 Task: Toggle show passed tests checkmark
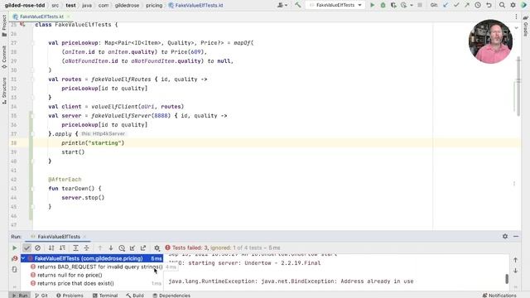pyautogui.click(x=26, y=248)
